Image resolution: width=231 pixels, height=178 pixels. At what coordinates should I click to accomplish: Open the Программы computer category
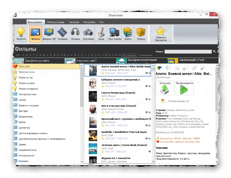coord(115,34)
